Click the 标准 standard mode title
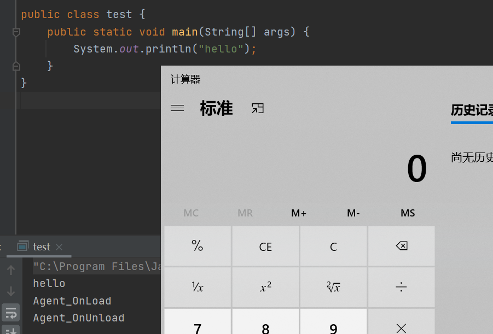Viewport: 493px width, 334px height. point(216,108)
